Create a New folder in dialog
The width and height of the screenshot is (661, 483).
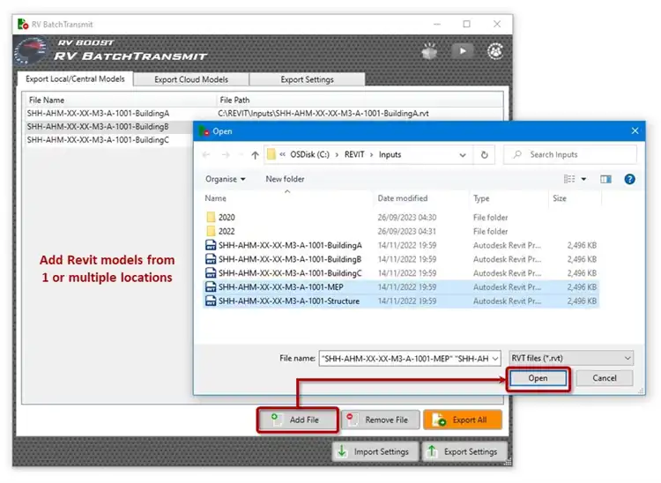[x=285, y=179]
